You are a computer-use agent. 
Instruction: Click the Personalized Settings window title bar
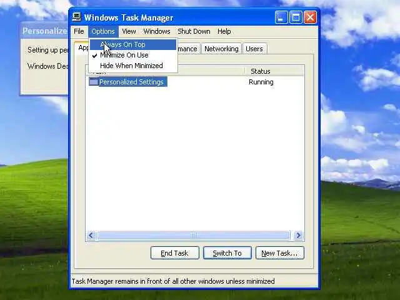pyautogui.click(x=44, y=31)
